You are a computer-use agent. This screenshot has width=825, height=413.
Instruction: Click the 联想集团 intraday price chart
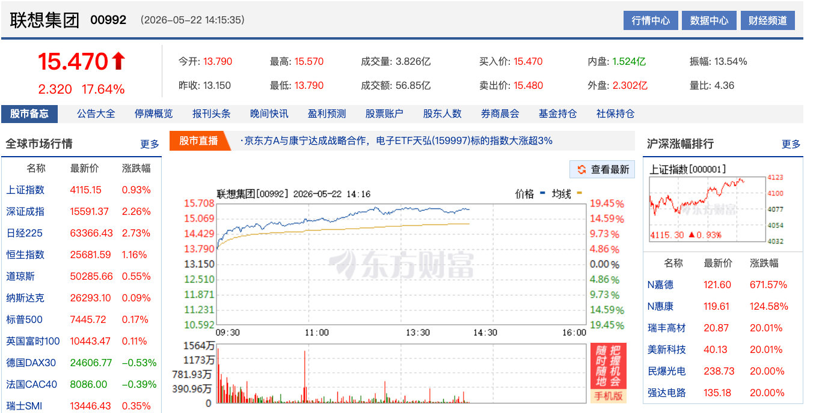(401, 264)
